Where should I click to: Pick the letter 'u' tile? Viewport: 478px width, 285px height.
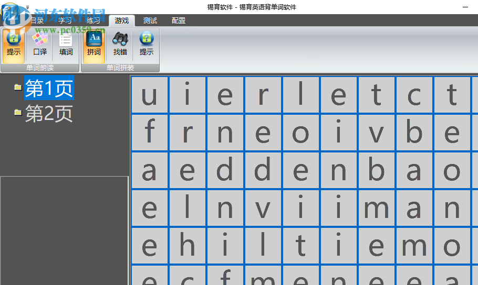[149, 95]
